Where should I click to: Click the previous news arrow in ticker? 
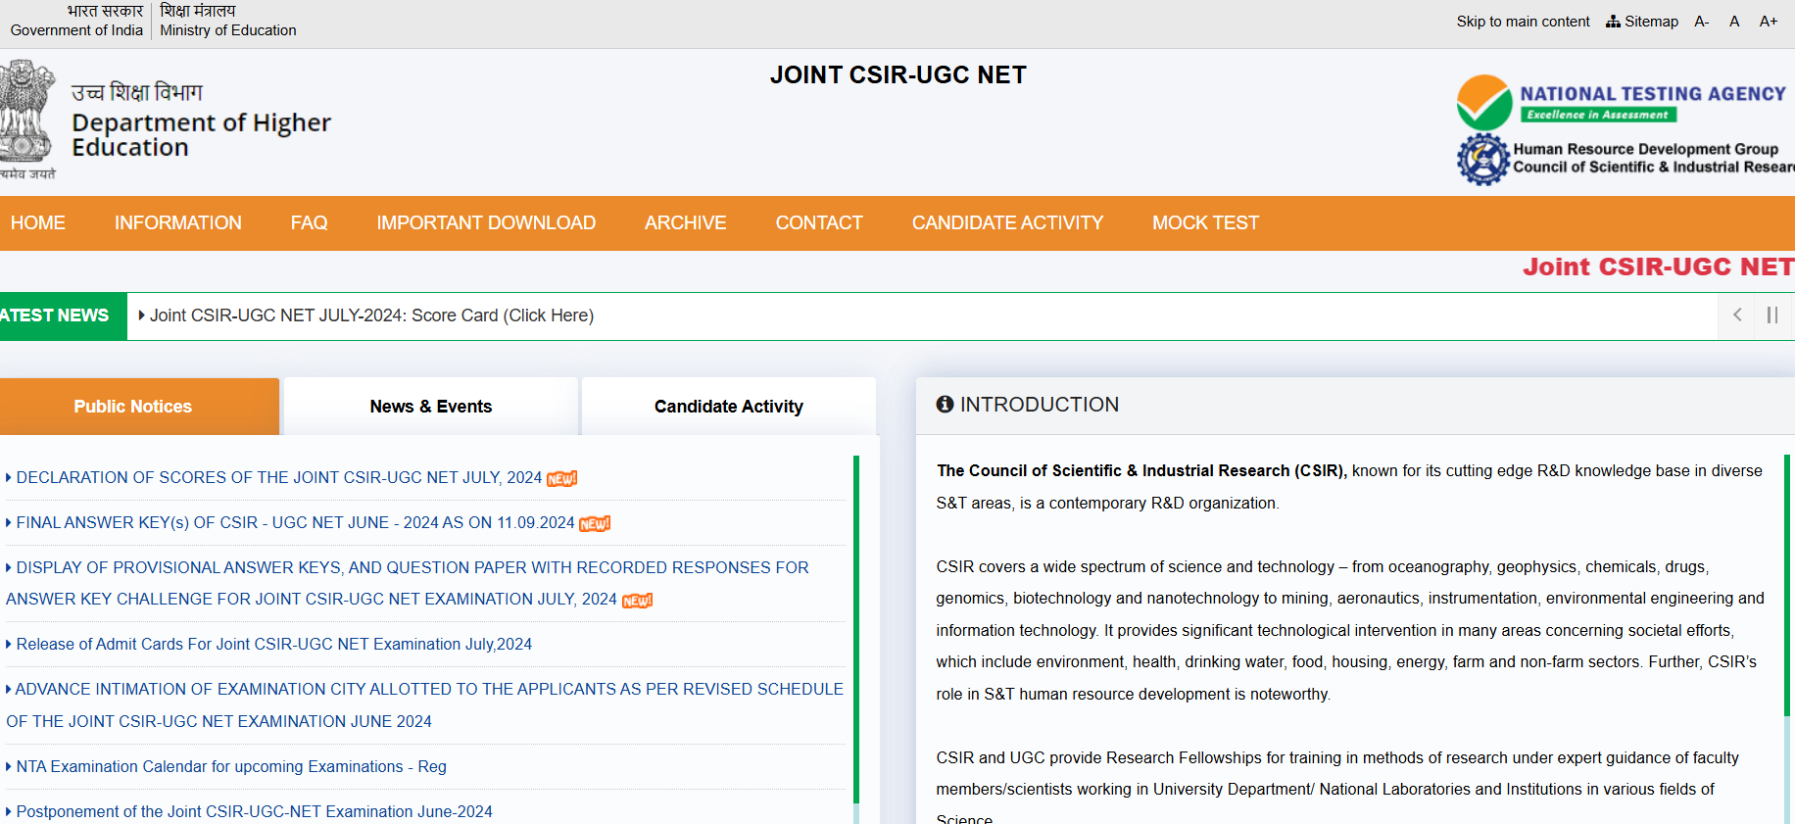pos(1737,315)
